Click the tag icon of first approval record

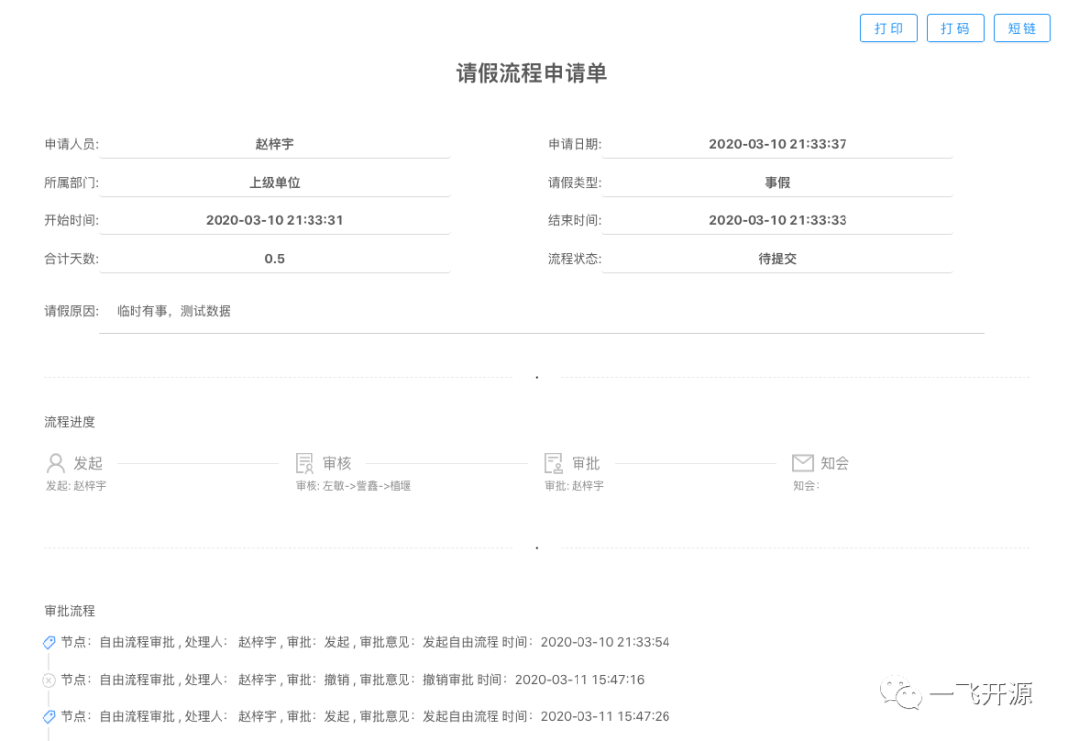coord(49,642)
